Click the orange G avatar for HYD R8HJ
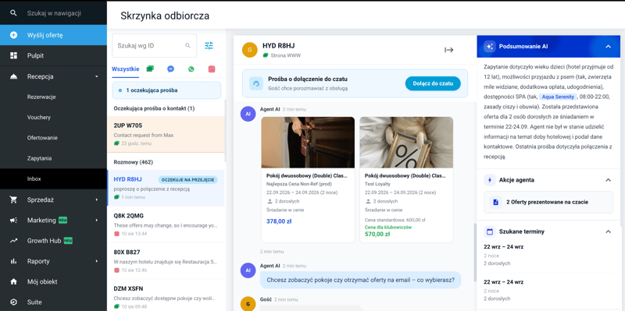The height and width of the screenshot is (311, 625). 249,50
